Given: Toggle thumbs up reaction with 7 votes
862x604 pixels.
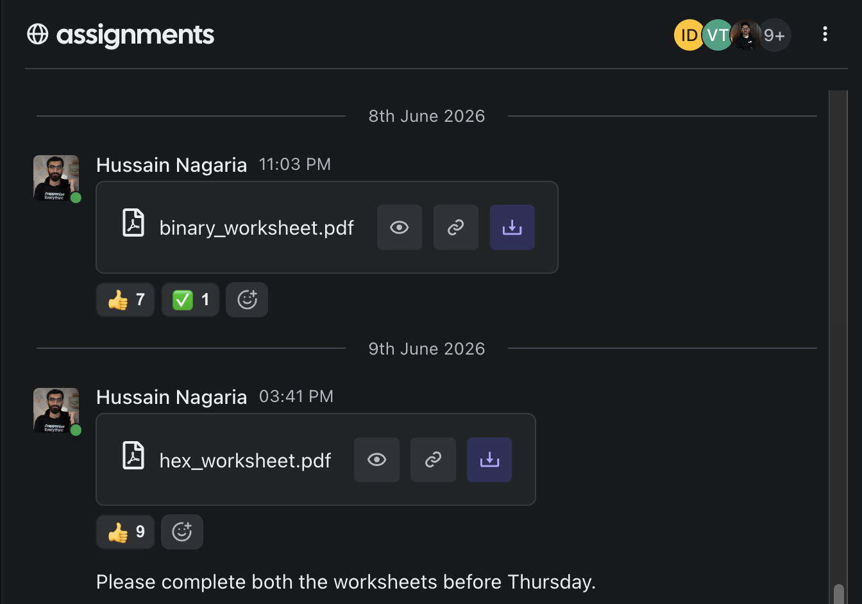Looking at the screenshot, I should pyautogui.click(x=126, y=299).
